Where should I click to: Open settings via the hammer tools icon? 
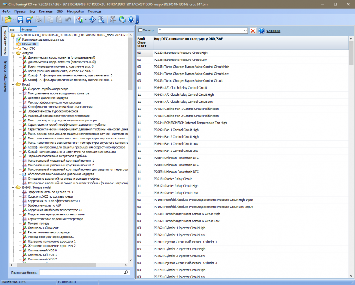coord(113,20)
